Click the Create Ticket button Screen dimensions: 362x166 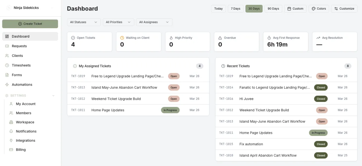pos(30,24)
